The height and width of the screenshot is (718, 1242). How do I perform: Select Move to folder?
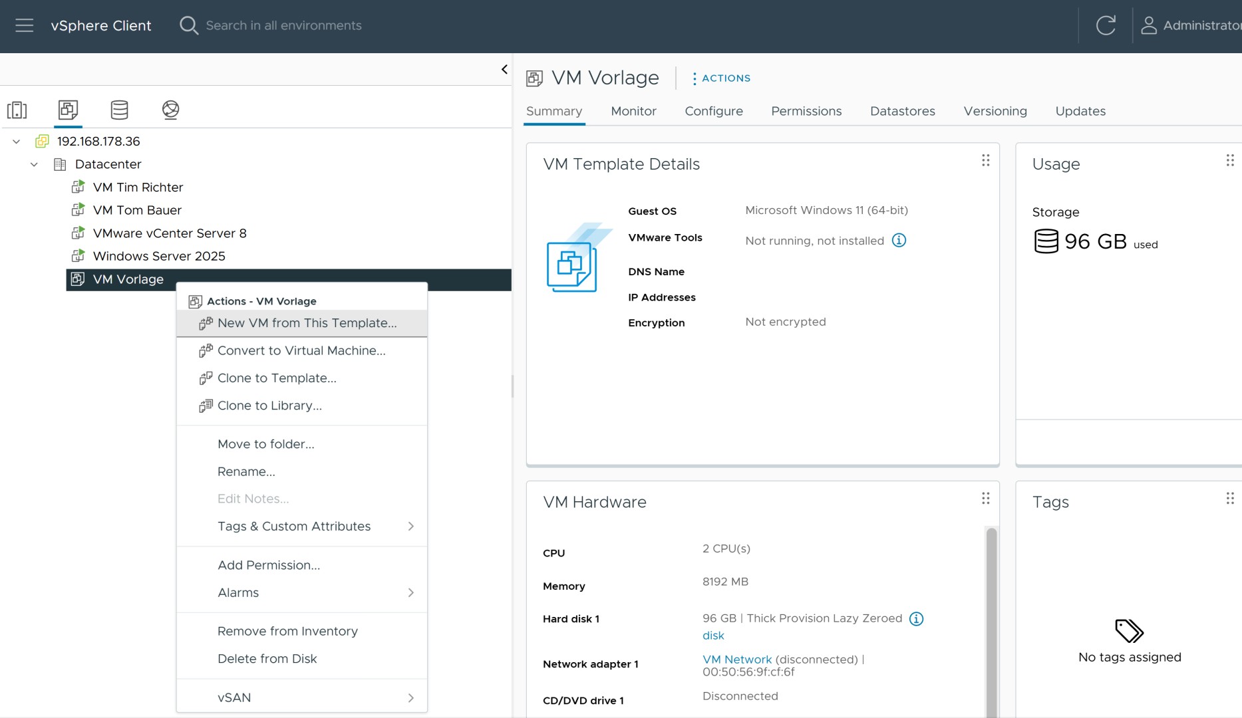(x=302, y=444)
